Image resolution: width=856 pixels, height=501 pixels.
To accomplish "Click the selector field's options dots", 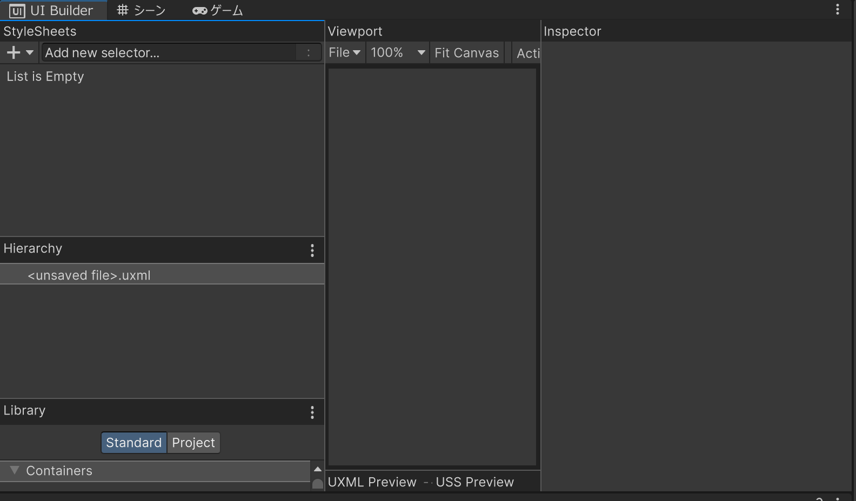I will click(x=309, y=52).
